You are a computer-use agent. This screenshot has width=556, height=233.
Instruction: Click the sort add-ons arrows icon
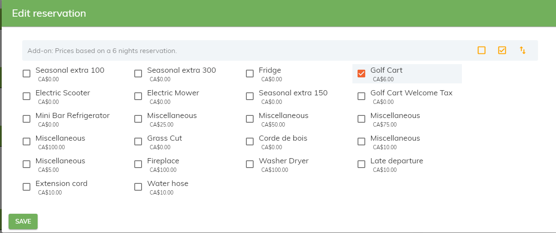coord(523,50)
